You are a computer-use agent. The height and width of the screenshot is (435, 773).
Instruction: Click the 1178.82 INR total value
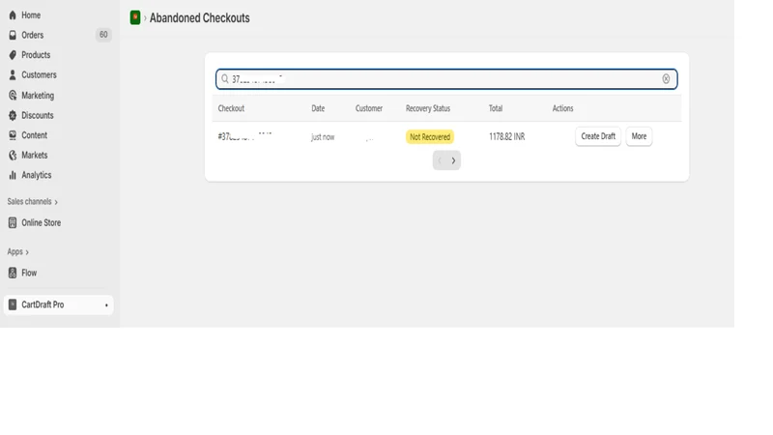(x=506, y=136)
